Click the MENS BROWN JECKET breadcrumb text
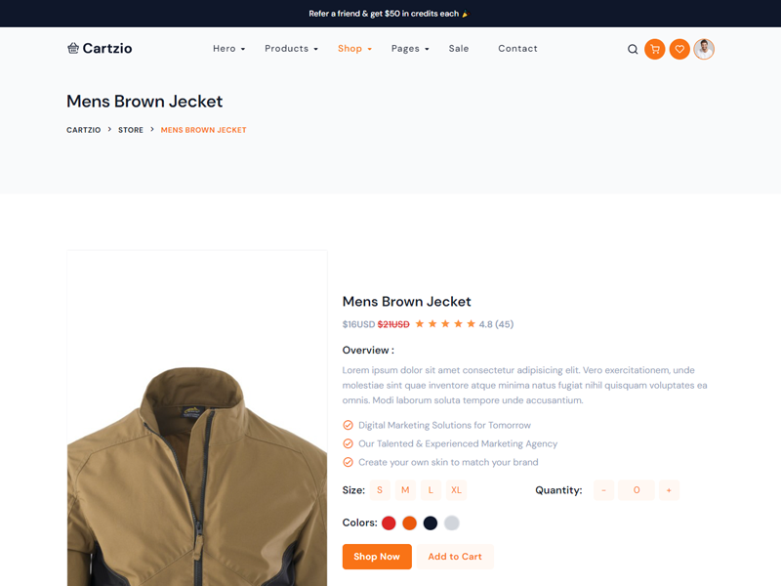 click(204, 130)
